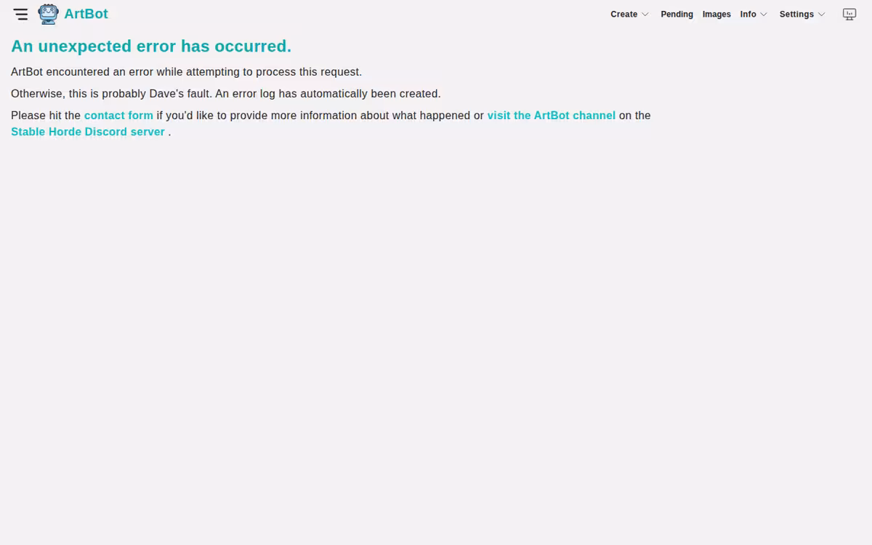The image size is (872, 545).
Task: Expand the Settings dropdown chevron
Action: click(821, 15)
